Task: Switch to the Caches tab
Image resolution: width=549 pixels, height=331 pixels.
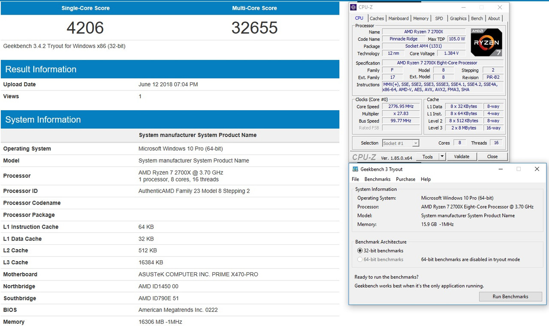Action: 377,18
